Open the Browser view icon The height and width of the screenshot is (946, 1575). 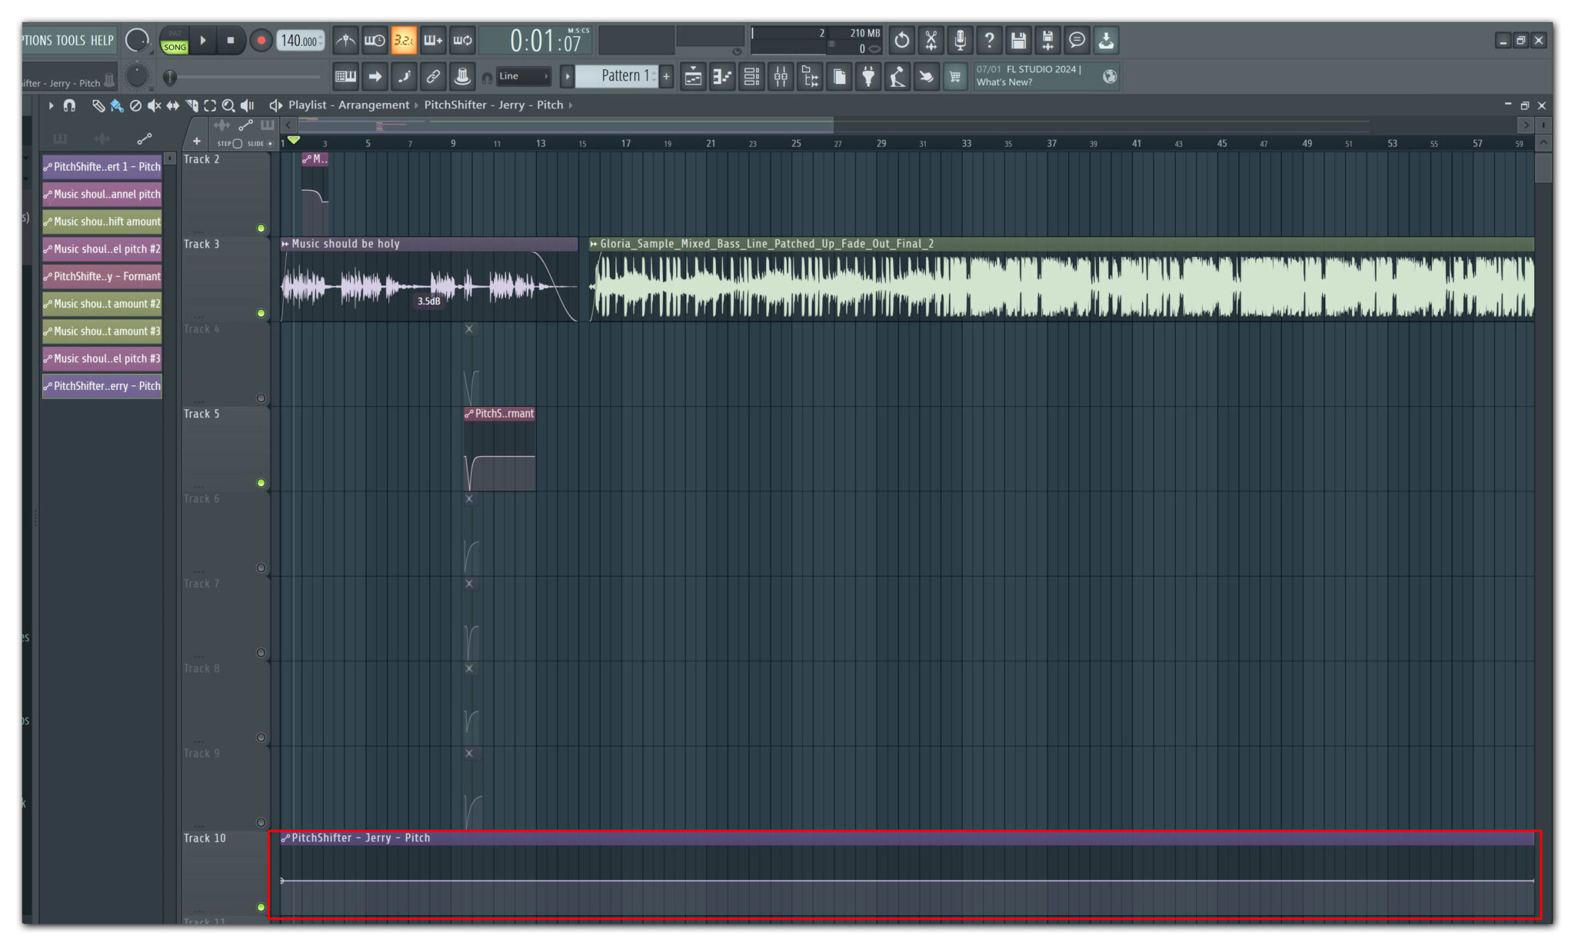[x=810, y=76]
